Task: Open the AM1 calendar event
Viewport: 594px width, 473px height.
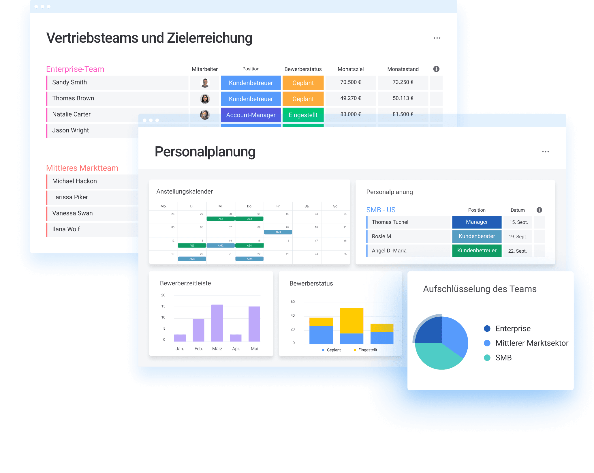Action: tap(278, 232)
